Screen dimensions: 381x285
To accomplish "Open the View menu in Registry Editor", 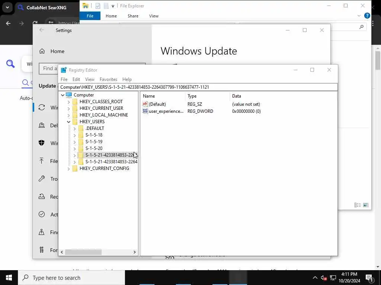I will [x=90, y=79].
